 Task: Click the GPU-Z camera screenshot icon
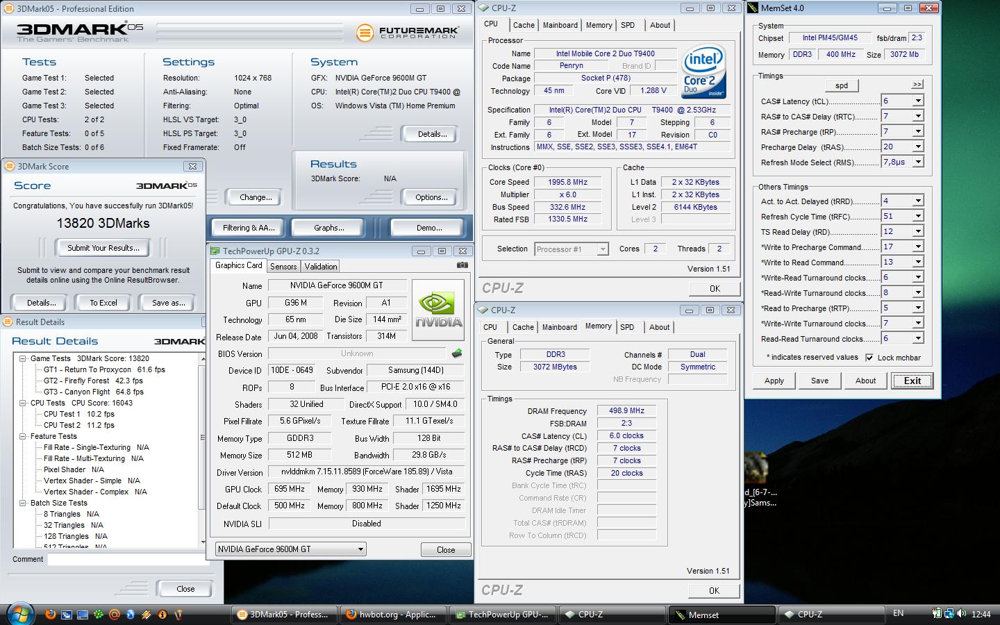462,265
